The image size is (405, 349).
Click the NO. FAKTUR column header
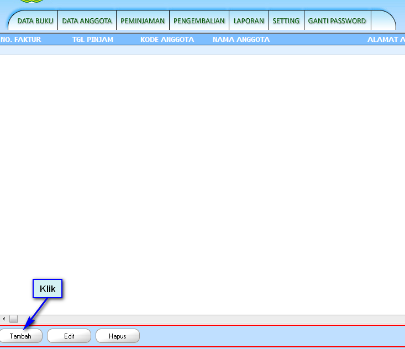(21, 40)
